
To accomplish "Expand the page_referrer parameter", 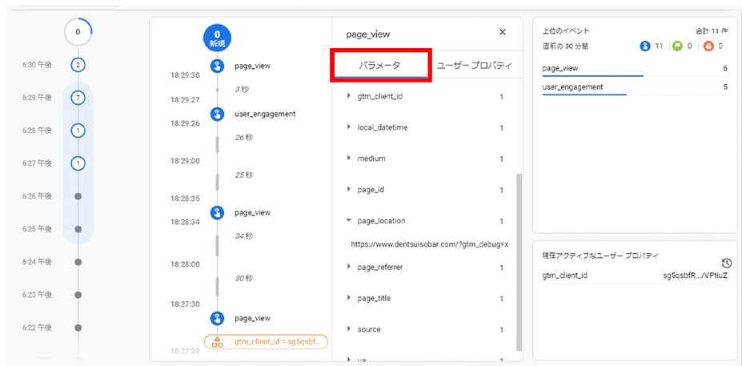I will (x=349, y=267).
